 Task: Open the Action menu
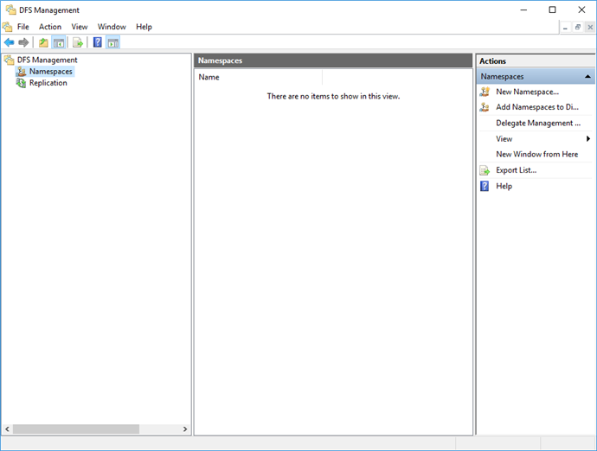[x=50, y=27]
